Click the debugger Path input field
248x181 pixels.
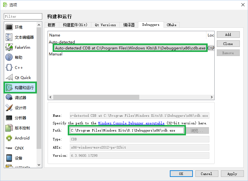coord(127,130)
